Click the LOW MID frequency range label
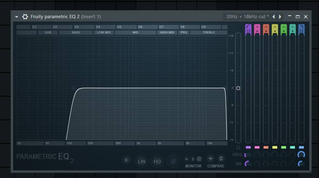The image size is (319, 178). (104, 33)
